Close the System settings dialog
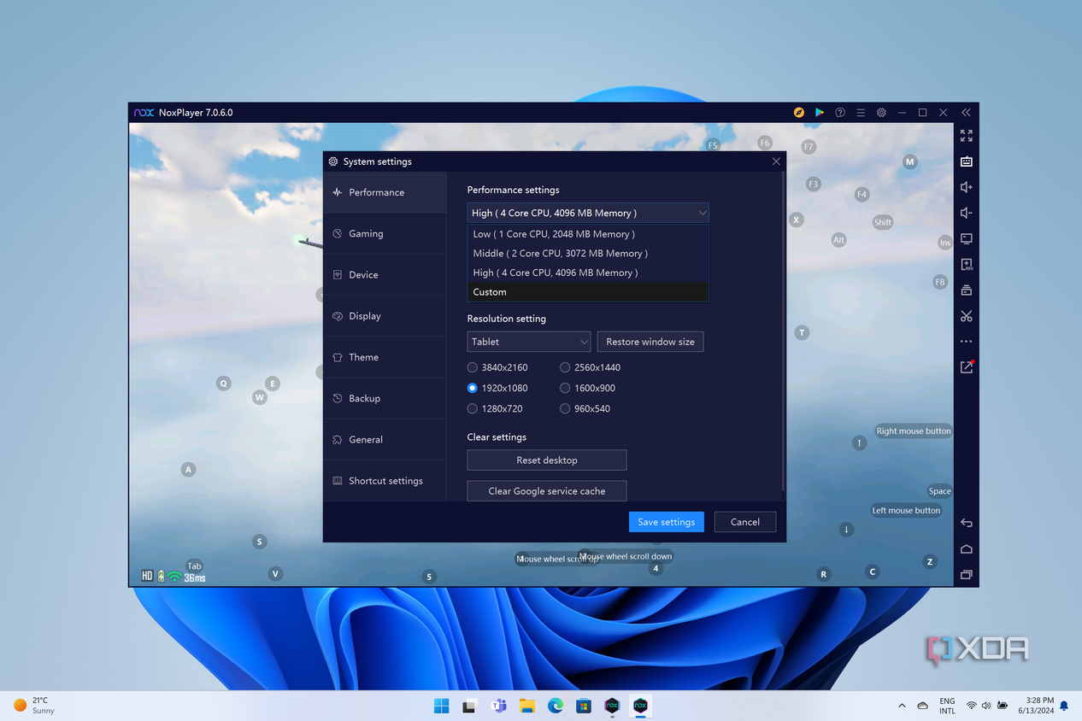The height and width of the screenshot is (721, 1082). point(776,161)
